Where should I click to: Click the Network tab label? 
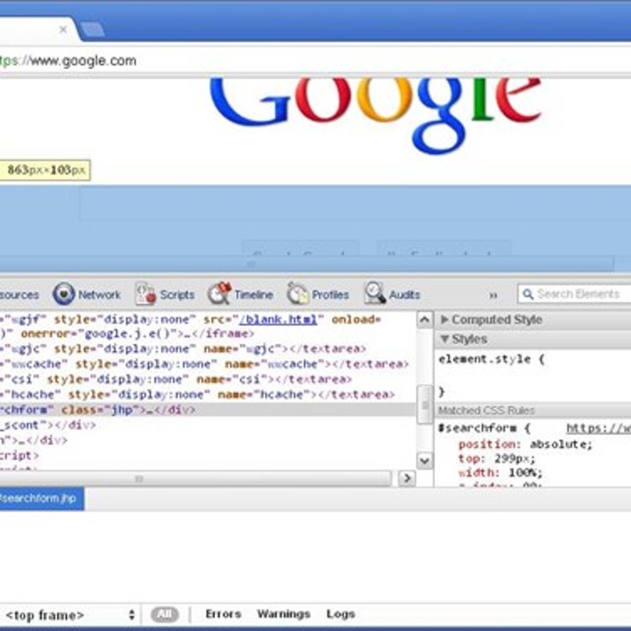[x=100, y=295]
